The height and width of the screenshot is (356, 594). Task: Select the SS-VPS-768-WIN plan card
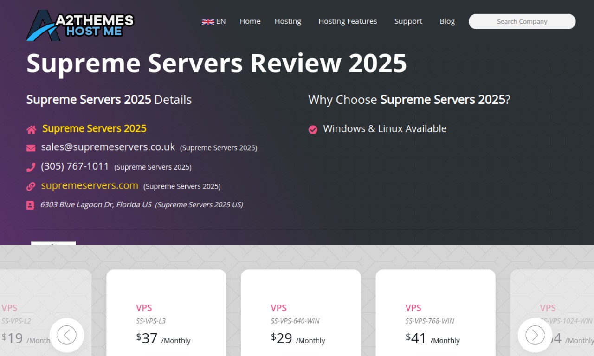coord(435,313)
